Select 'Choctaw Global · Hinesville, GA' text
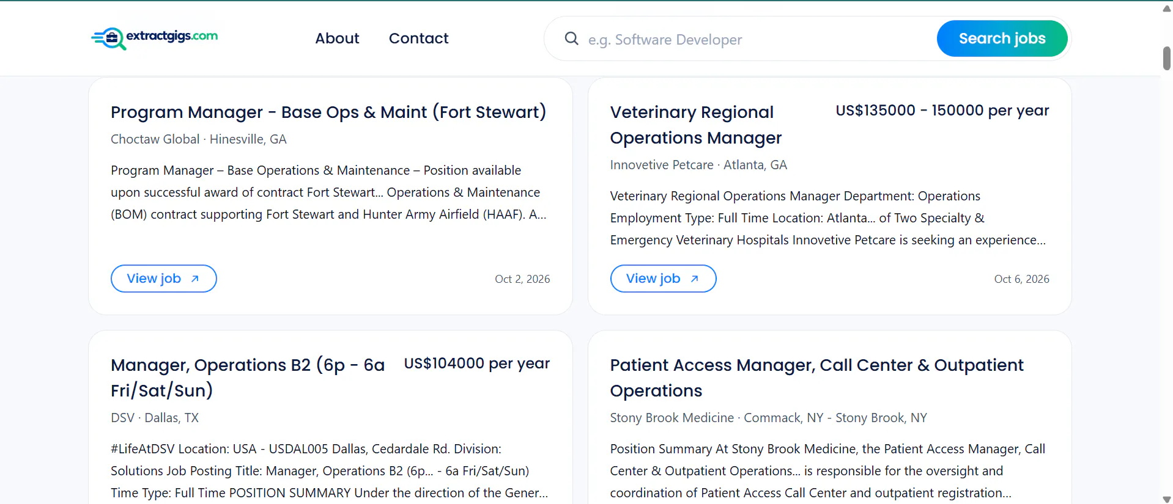 click(199, 139)
